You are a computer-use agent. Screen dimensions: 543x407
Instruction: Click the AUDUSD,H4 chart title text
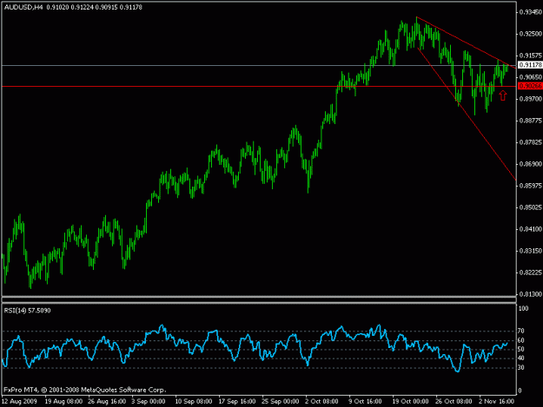tap(23, 7)
